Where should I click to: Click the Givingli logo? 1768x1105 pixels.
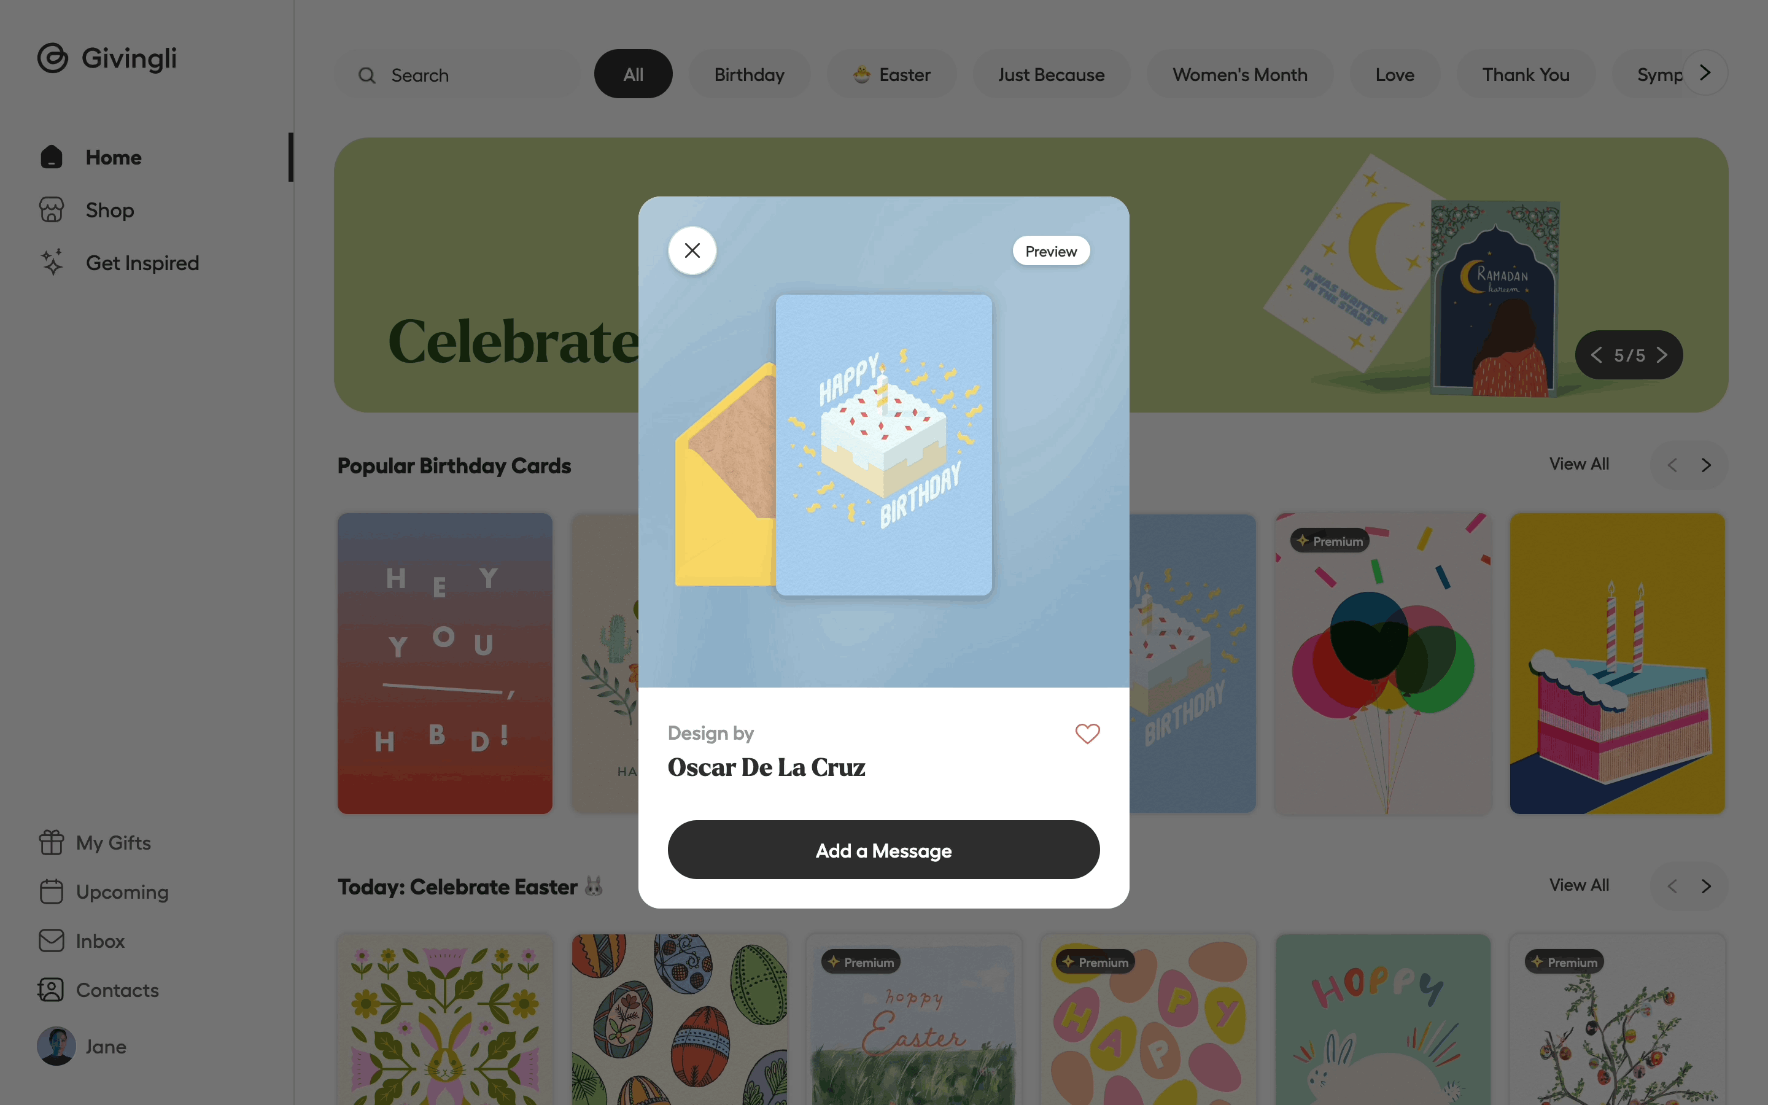pyautogui.click(x=107, y=58)
